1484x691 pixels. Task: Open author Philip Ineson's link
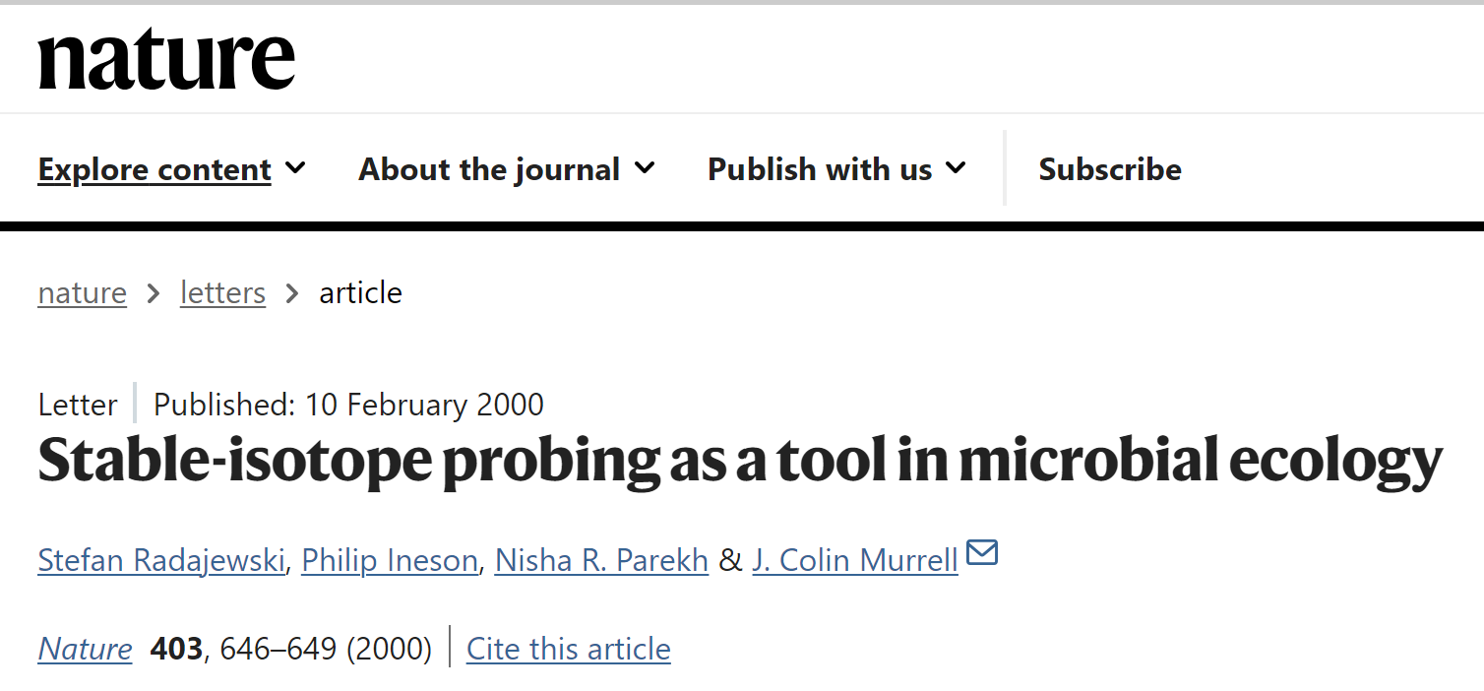tap(390, 560)
